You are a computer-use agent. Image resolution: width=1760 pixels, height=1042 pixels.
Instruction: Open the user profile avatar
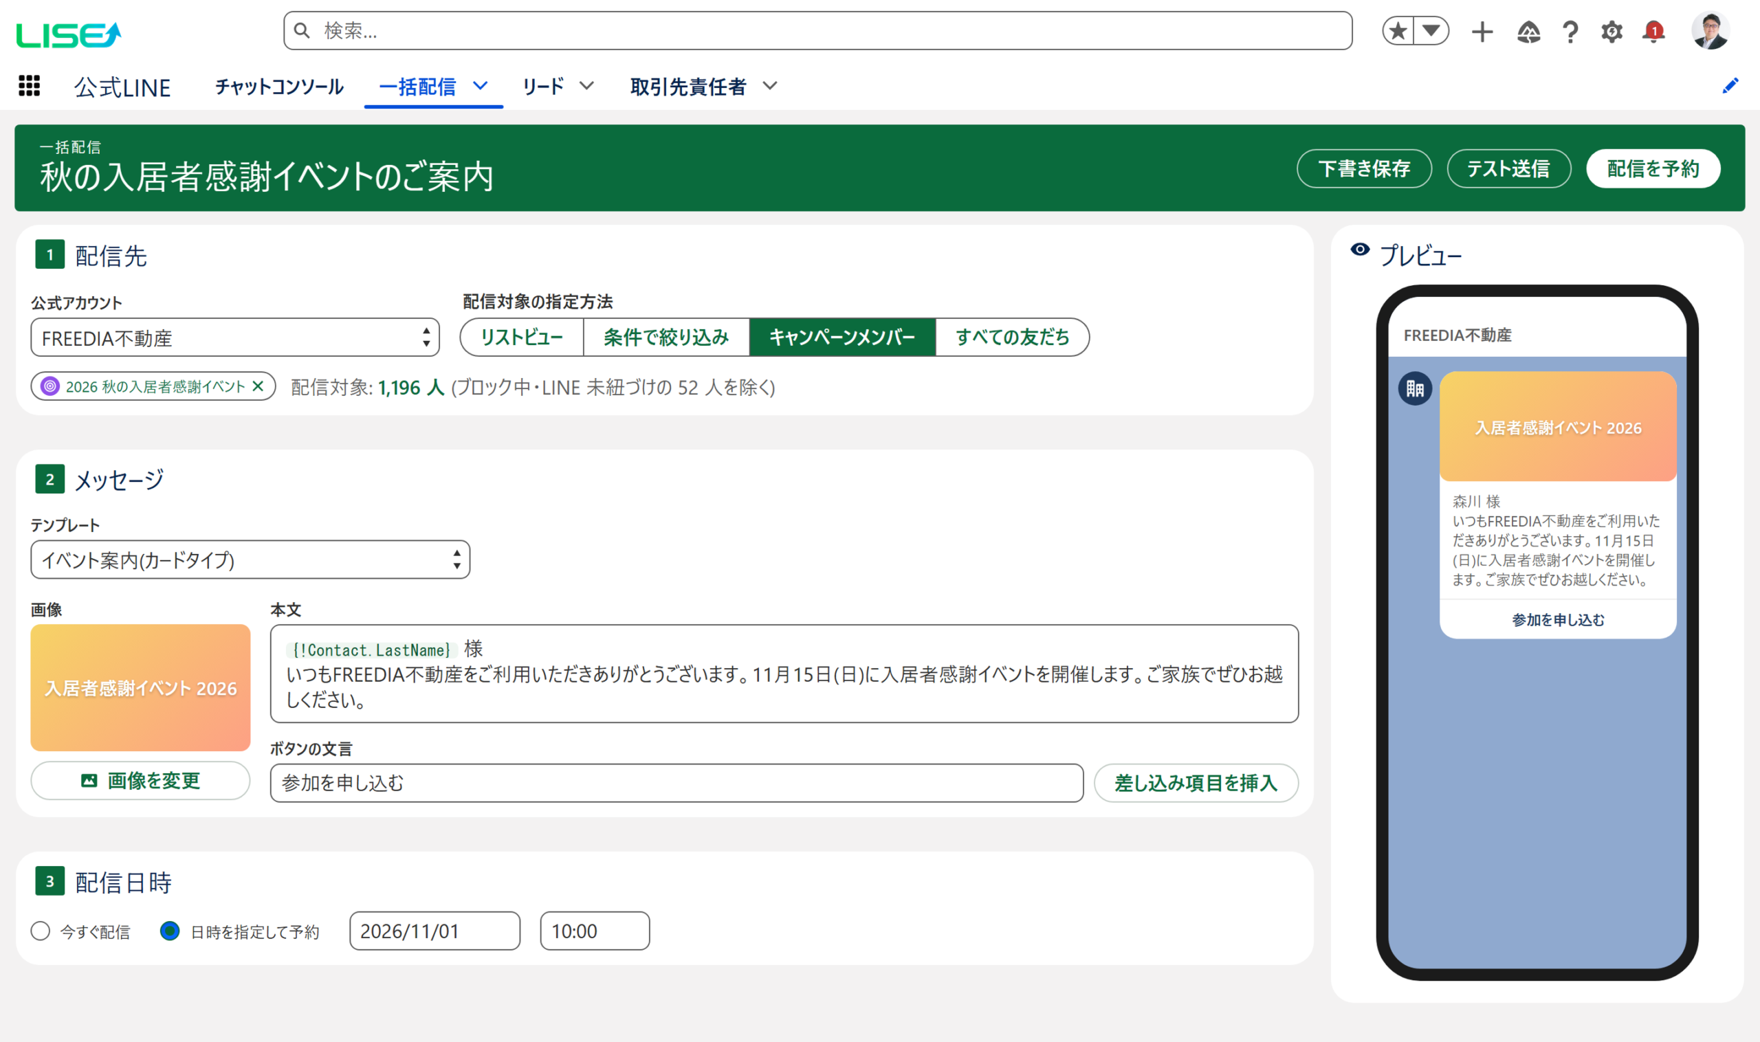1709,31
